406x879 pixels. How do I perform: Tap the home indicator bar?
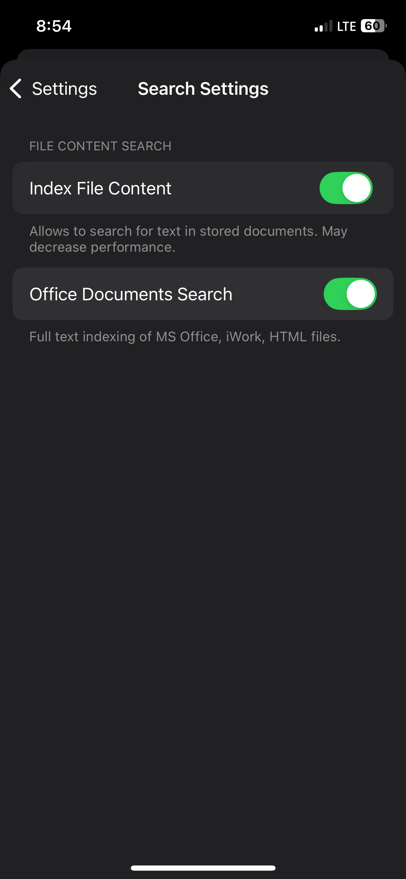click(203, 868)
